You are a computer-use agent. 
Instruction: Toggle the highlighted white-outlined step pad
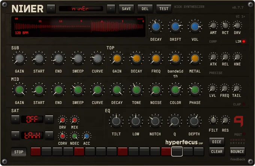coord(177,151)
